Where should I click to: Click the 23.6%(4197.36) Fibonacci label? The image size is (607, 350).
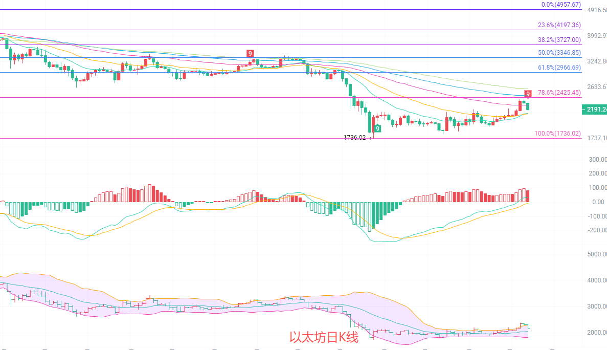(559, 25)
